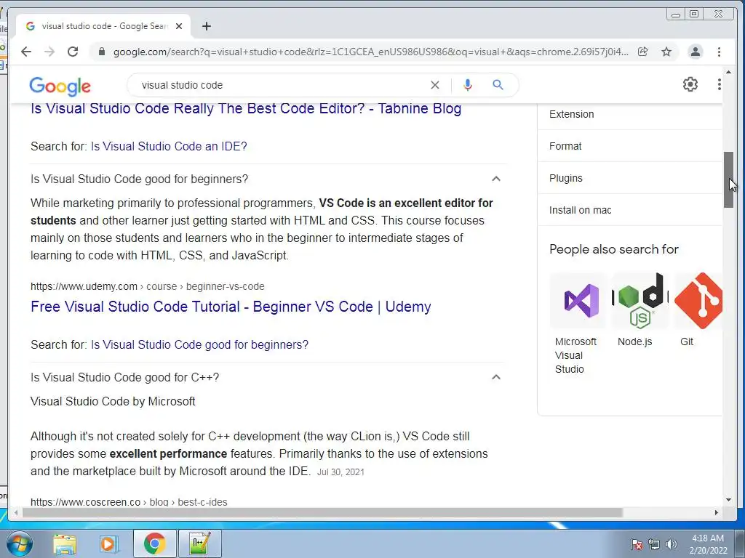Go to Google home via logo

pyautogui.click(x=60, y=86)
